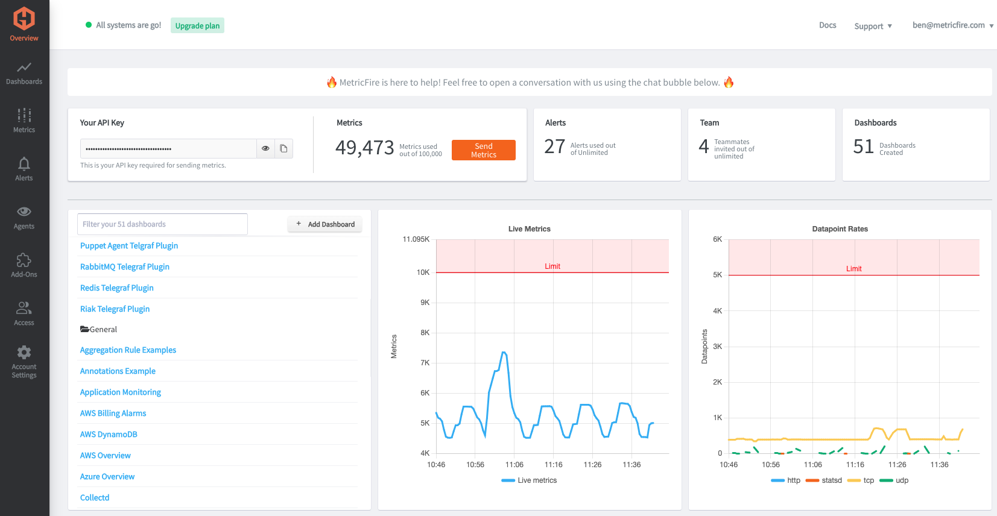Open the ben@metricfire.com account dropdown
997x516 pixels.
tap(952, 25)
